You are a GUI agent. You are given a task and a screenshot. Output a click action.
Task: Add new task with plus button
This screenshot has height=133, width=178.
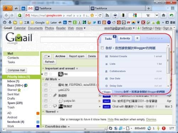(137, 38)
